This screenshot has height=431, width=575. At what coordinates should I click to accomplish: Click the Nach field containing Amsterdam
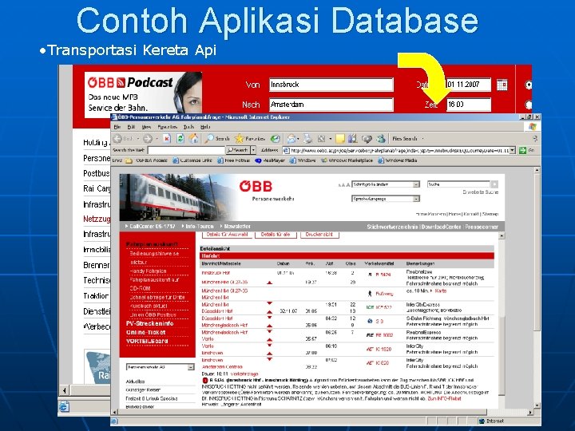[331, 105]
